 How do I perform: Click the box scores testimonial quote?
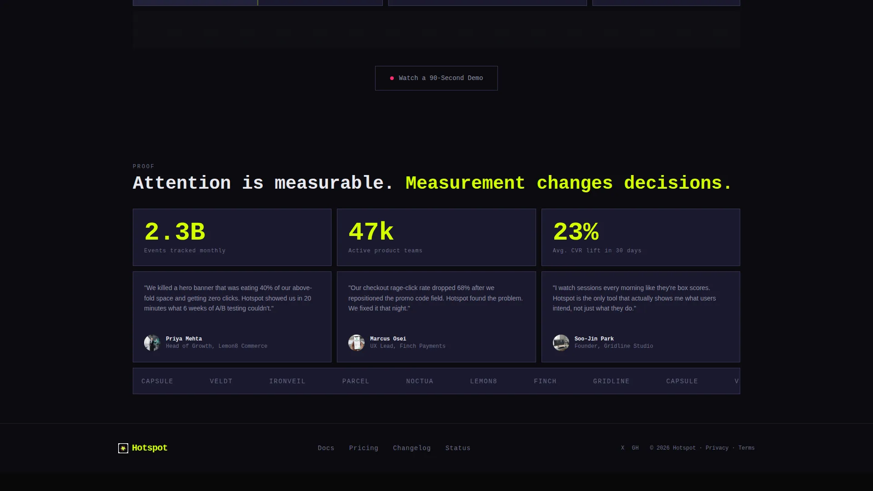click(634, 298)
